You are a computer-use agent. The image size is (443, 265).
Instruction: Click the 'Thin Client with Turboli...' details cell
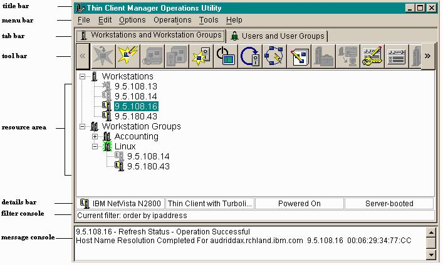[210, 204]
